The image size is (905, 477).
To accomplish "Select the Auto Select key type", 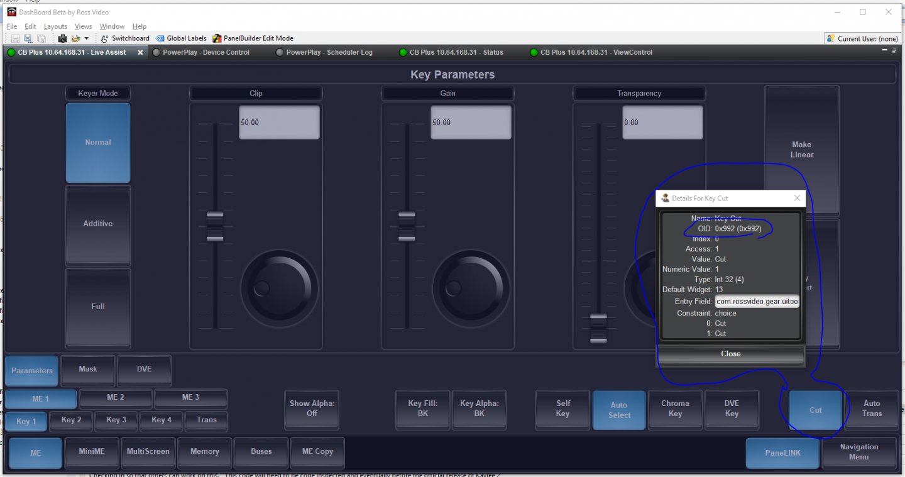I will 619,410.
